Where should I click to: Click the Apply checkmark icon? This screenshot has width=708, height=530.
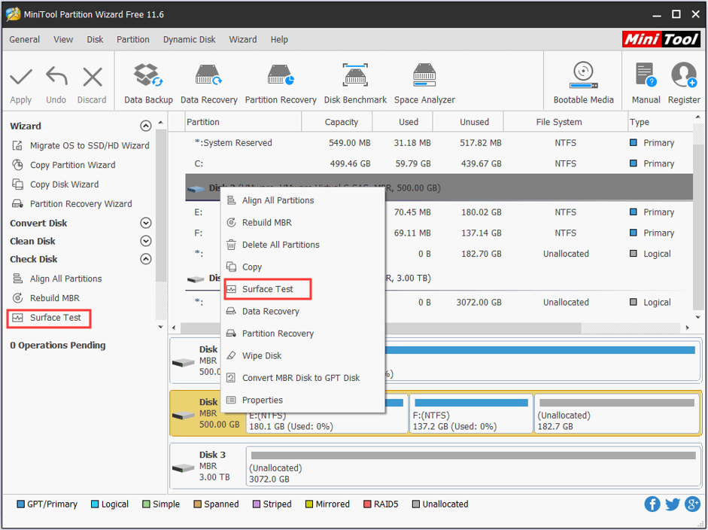(21, 78)
